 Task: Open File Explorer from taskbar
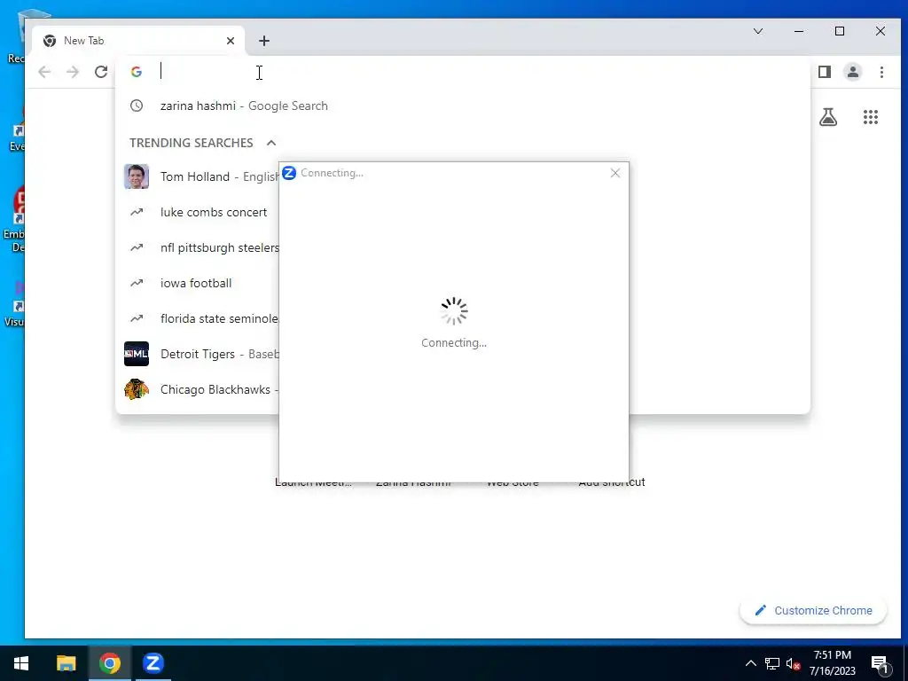point(66,663)
